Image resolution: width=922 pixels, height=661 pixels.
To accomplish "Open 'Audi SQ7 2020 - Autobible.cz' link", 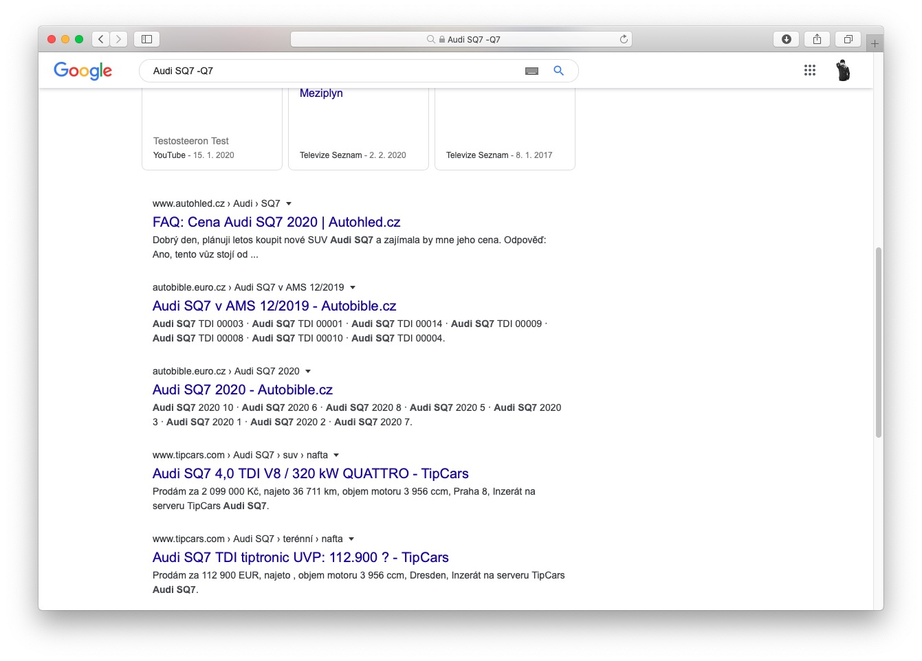I will pyautogui.click(x=243, y=390).
